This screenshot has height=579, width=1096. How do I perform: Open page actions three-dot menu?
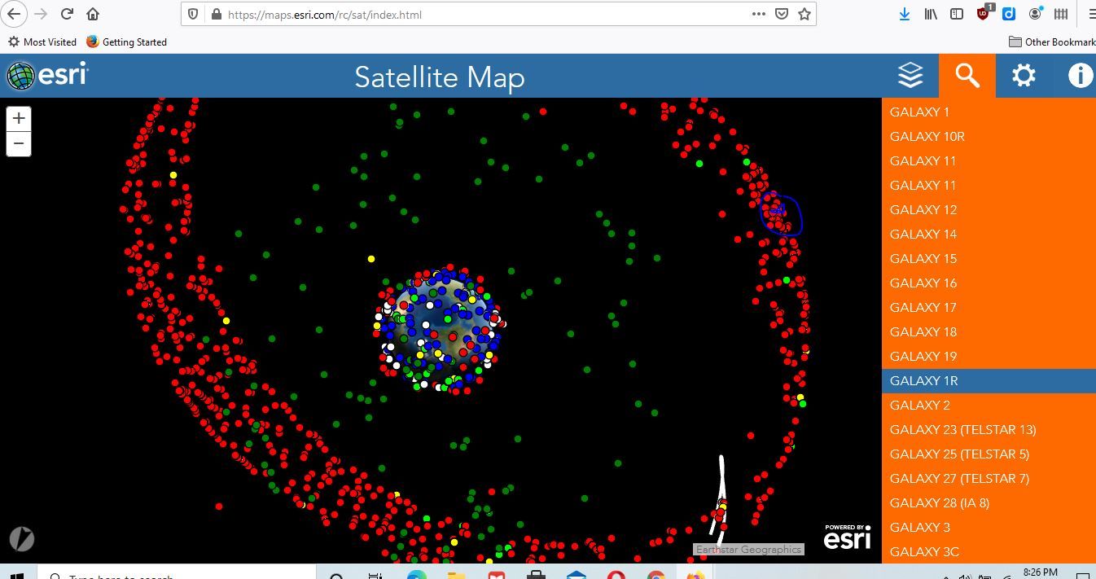(x=758, y=14)
